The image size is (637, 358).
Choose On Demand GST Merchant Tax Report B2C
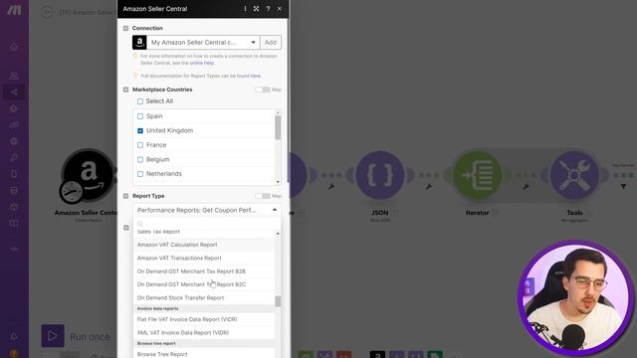[204, 284]
